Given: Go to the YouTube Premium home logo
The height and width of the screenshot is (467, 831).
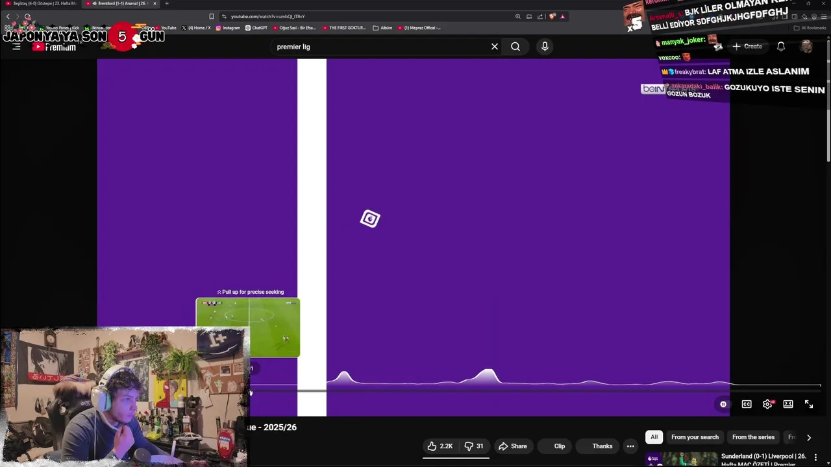Looking at the screenshot, I should (55, 47).
